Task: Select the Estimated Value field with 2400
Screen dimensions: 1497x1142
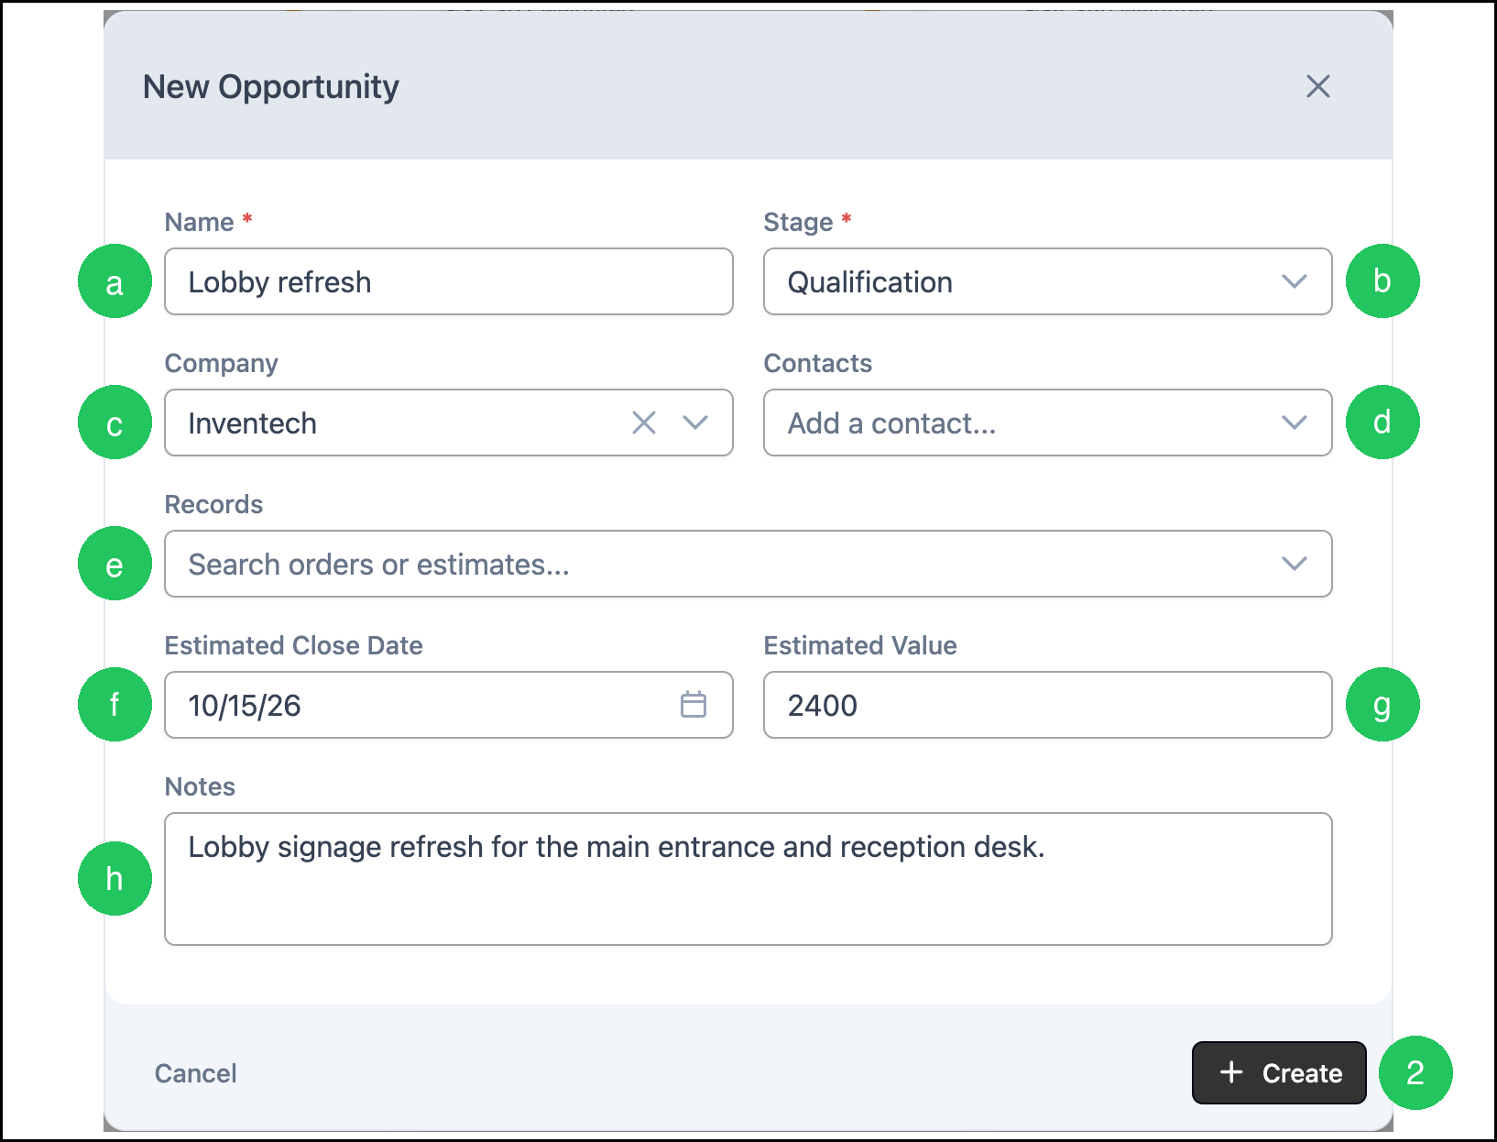Action: [x=1047, y=705]
